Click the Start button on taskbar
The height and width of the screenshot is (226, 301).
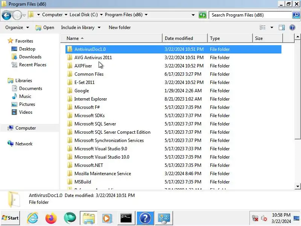point(11,218)
